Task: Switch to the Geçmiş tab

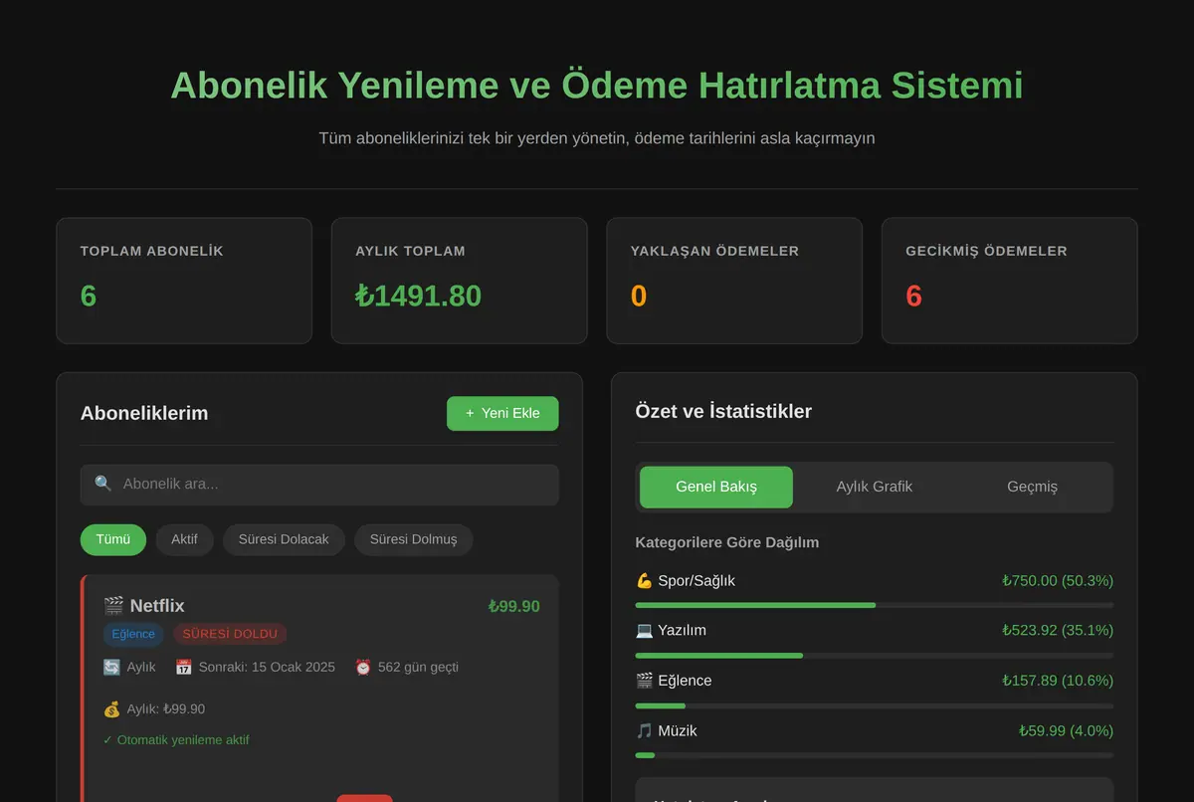Action: (1032, 487)
